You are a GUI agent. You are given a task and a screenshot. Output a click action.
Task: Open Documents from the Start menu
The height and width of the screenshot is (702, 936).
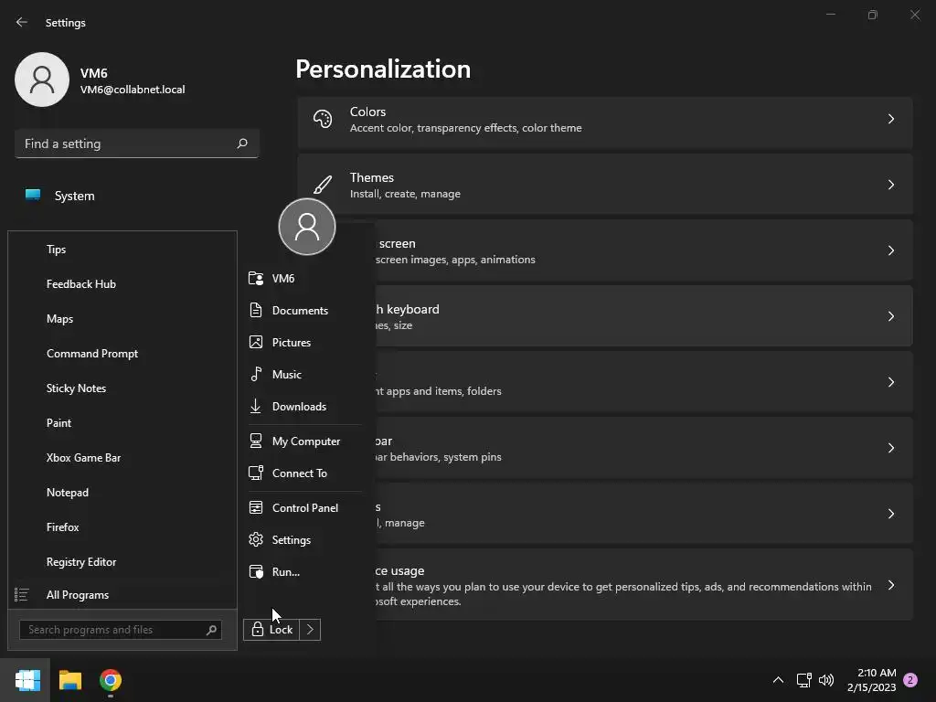[299, 311]
